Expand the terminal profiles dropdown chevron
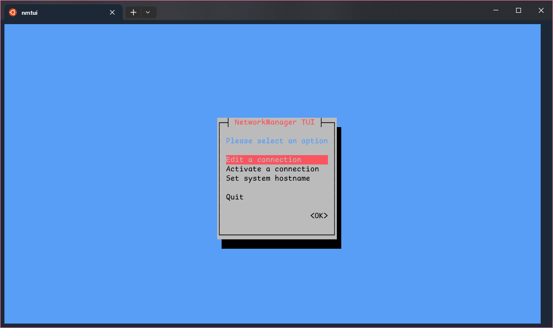Viewport: 553px width, 328px height. pyautogui.click(x=148, y=12)
